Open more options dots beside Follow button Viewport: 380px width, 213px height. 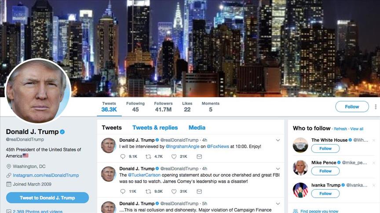pos(376,107)
